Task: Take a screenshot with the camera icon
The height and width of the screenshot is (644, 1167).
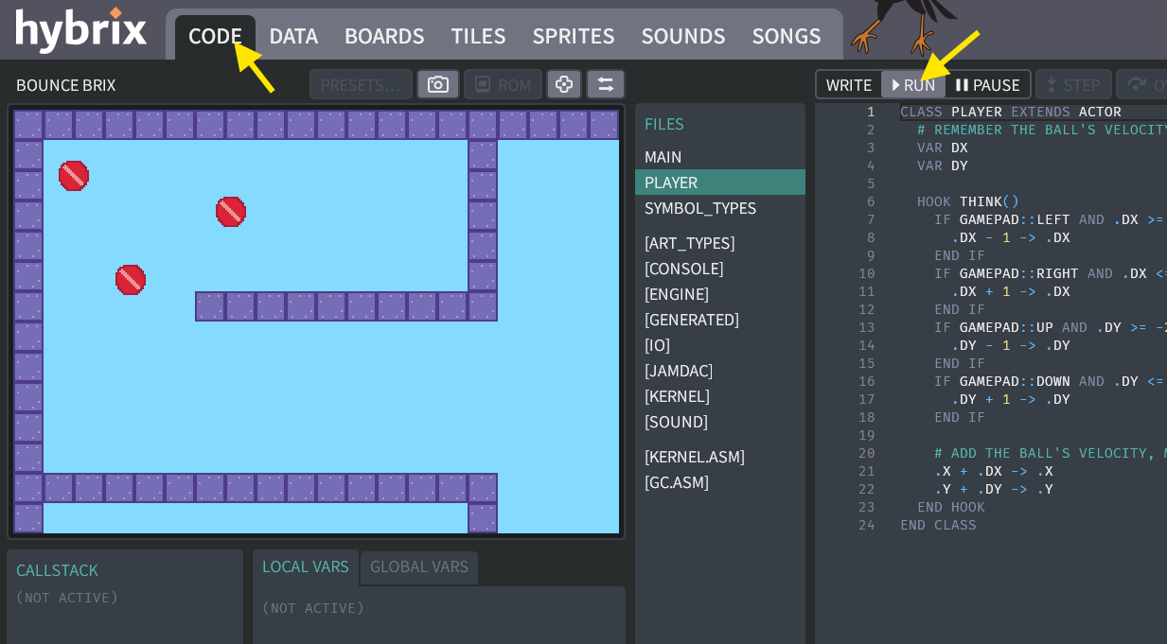Action: (x=437, y=84)
